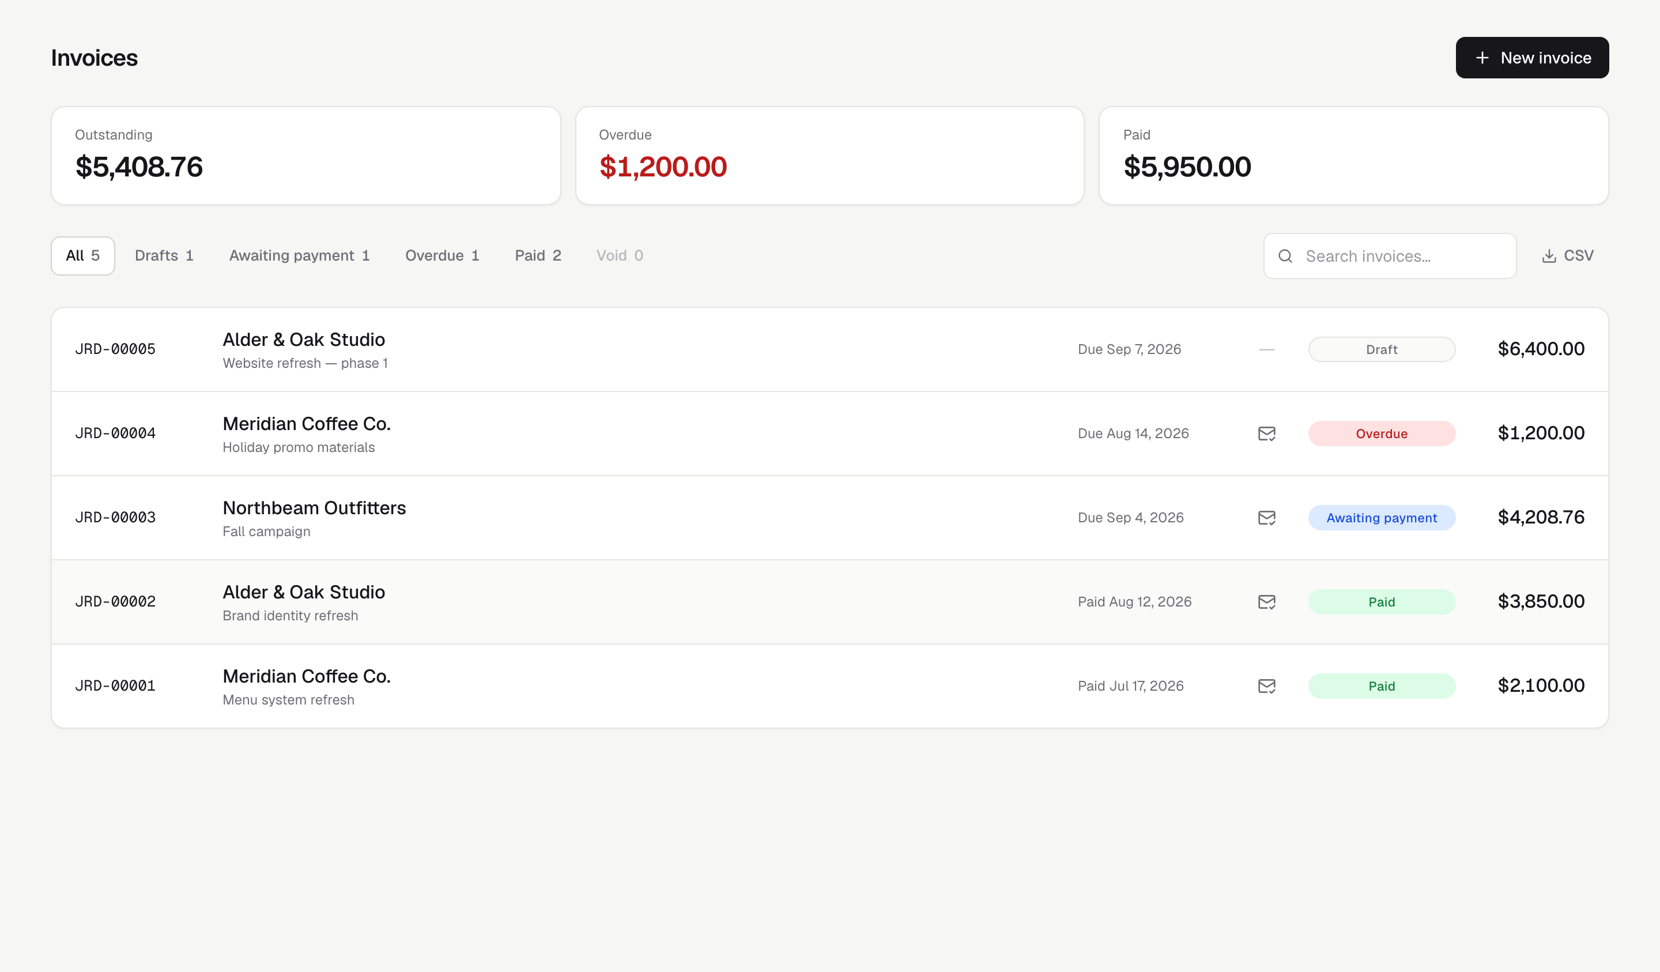
Task: Export invoices via CSV text
Action: pyautogui.click(x=1578, y=256)
